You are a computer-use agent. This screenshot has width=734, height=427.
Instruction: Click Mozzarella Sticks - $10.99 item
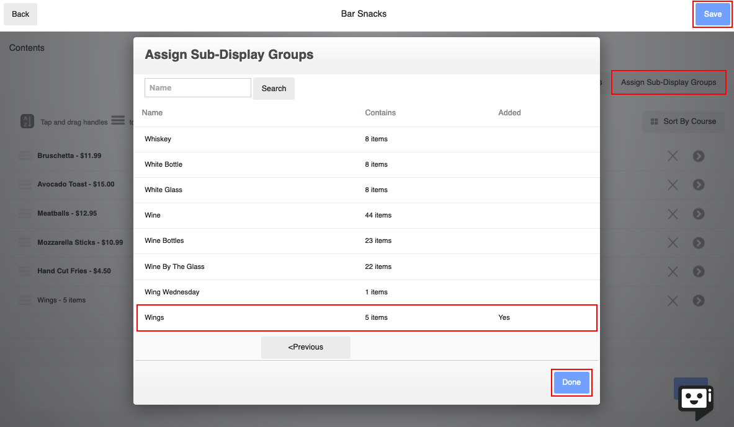pos(80,242)
